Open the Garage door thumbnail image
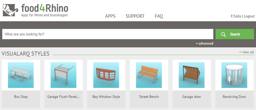 pos(191,75)
